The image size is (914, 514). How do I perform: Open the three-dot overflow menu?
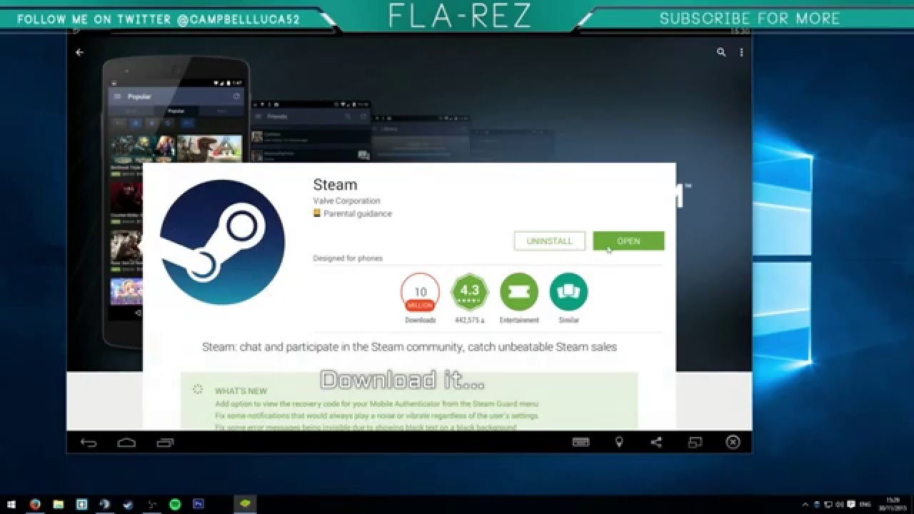tap(742, 52)
